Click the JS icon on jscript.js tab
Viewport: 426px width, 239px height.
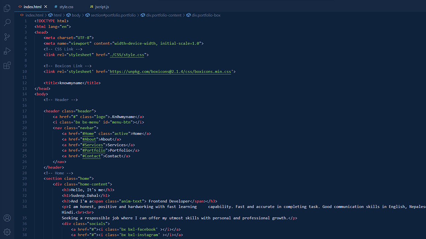pyautogui.click(x=92, y=7)
